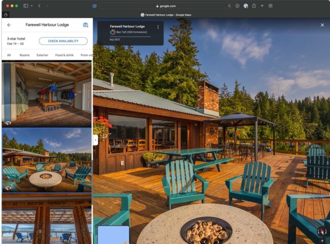
Task: Click the Safari sidebar toggle icon
Action: 26,6
